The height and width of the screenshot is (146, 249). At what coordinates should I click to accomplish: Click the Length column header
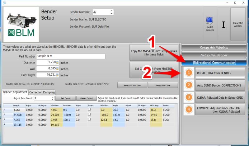click(19, 106)
